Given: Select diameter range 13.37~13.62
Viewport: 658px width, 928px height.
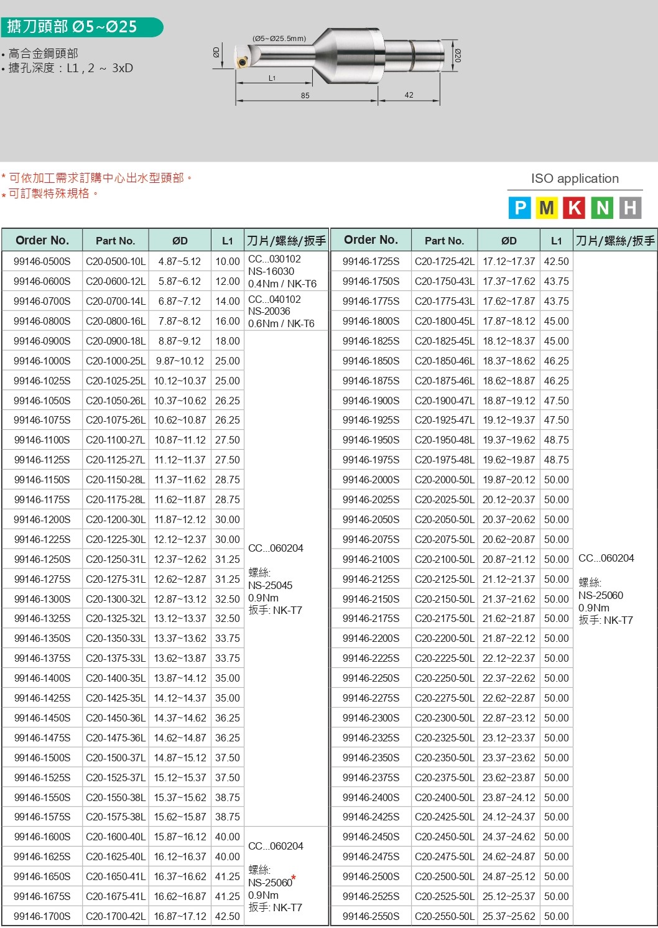Looking at the screenshot, I should tap(180, 638).
